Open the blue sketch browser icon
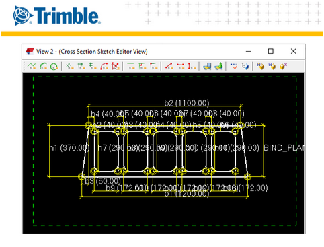This screenshot has height=247, width=324. tap(207, 66)
